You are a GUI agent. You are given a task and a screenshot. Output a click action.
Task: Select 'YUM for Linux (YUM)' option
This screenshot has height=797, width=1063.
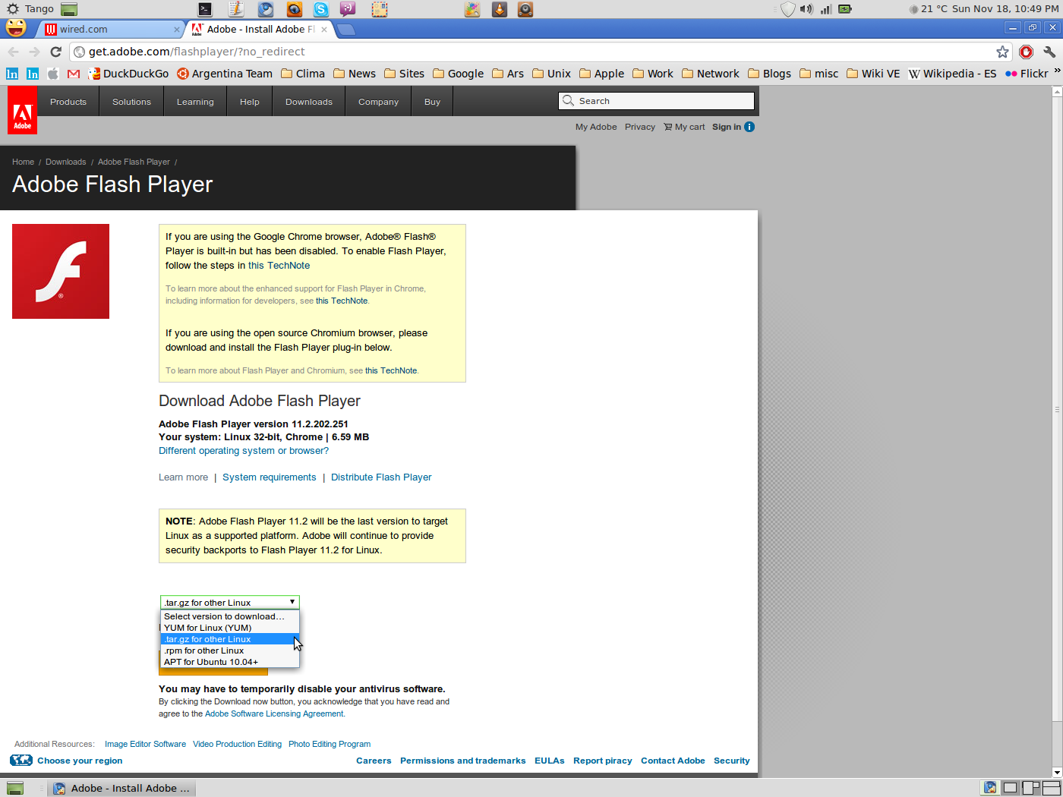point(230,628)
